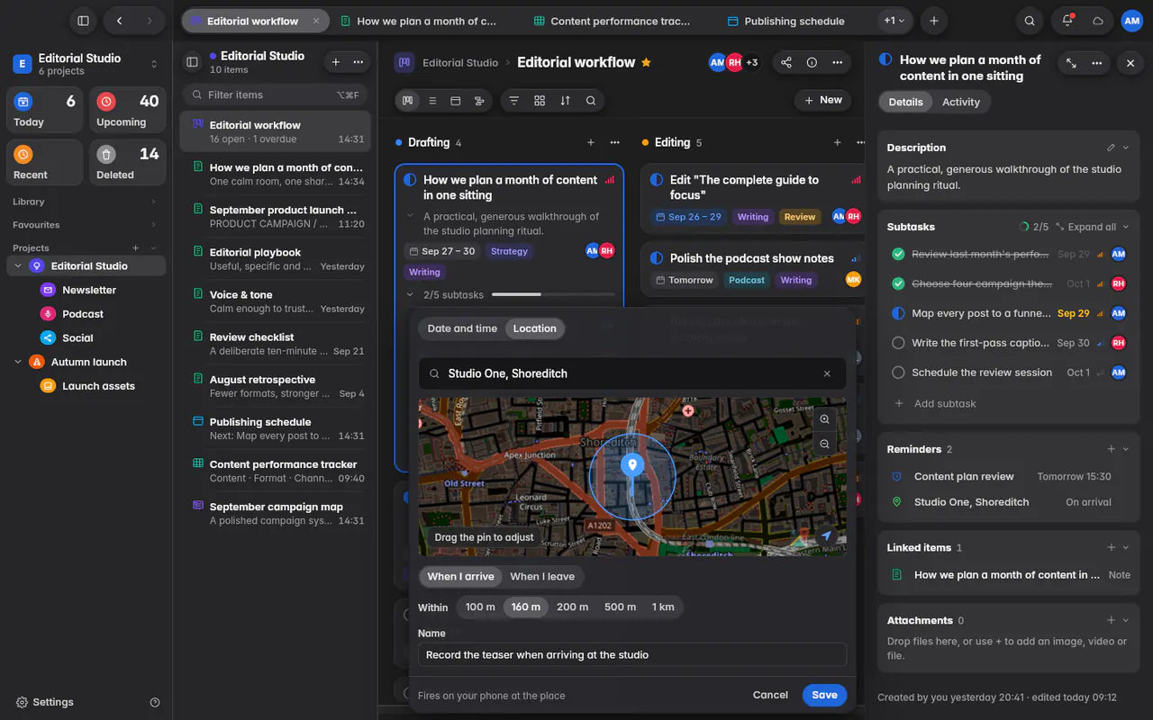Add a new tab with the plus icon

point(934,21)
